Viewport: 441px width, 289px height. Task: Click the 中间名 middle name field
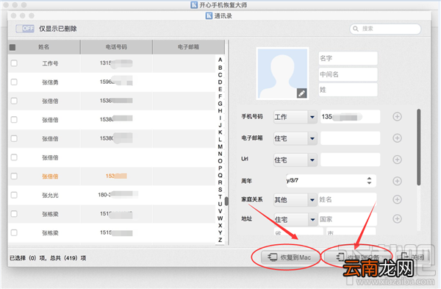[348, 74]
